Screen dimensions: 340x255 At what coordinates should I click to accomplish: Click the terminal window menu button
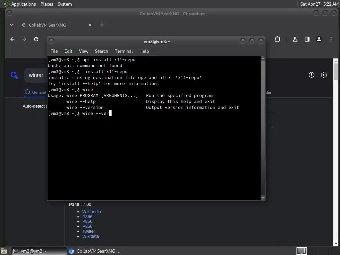[51, 41]
